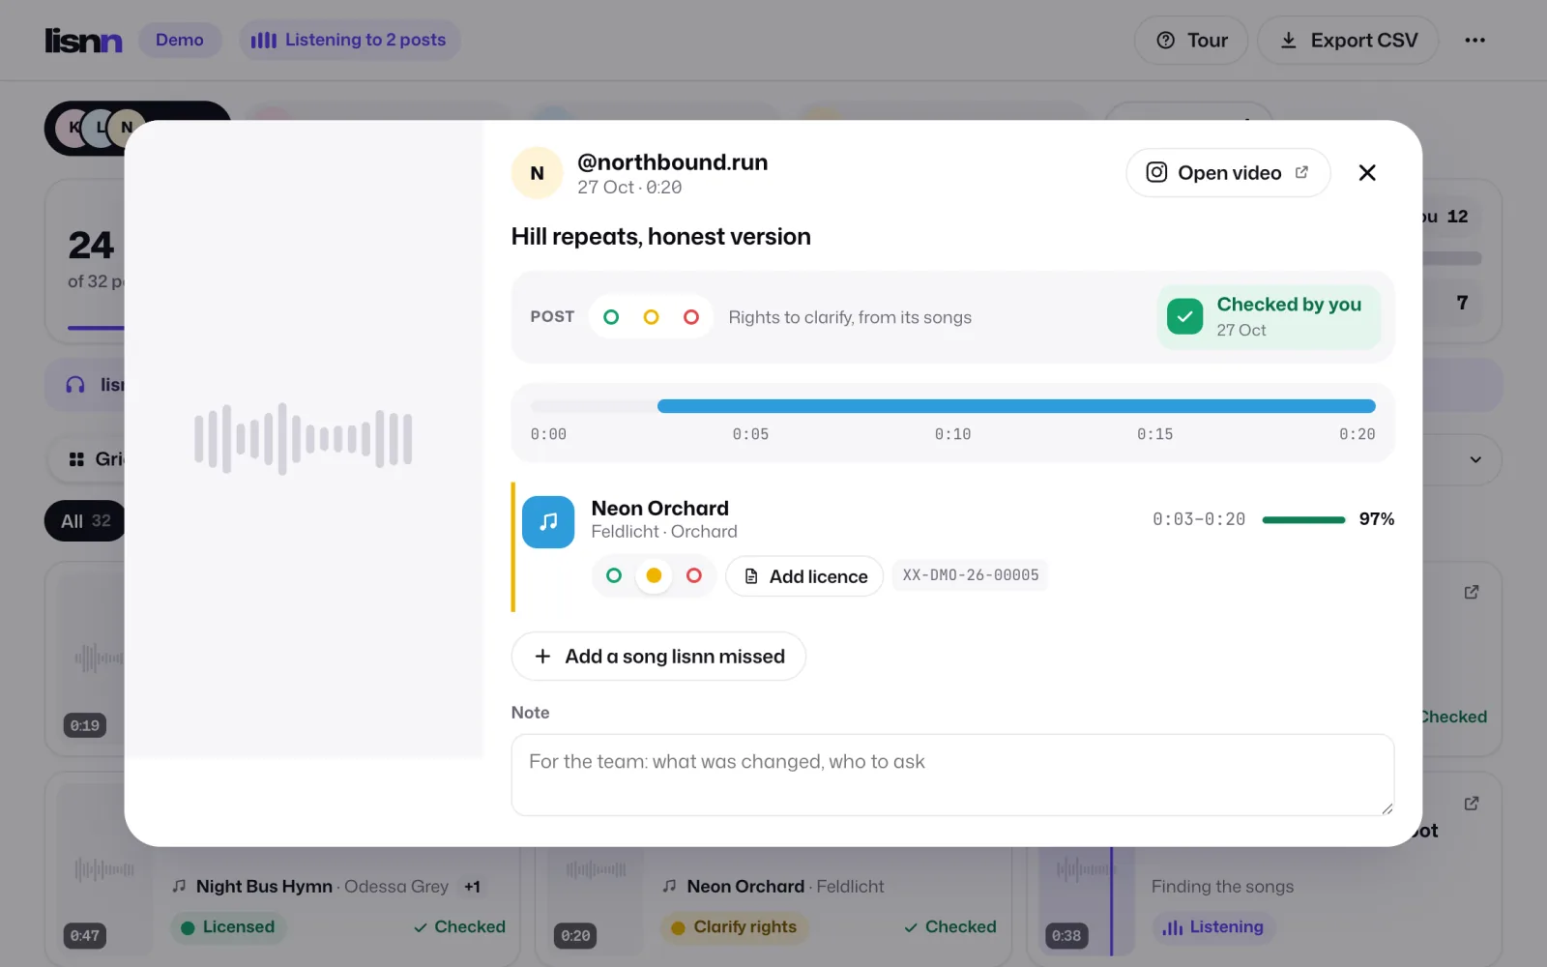This screenshot has width=1547, height=967.
Task: Close the post detail dialog
Action: (x=1367, y=173)
